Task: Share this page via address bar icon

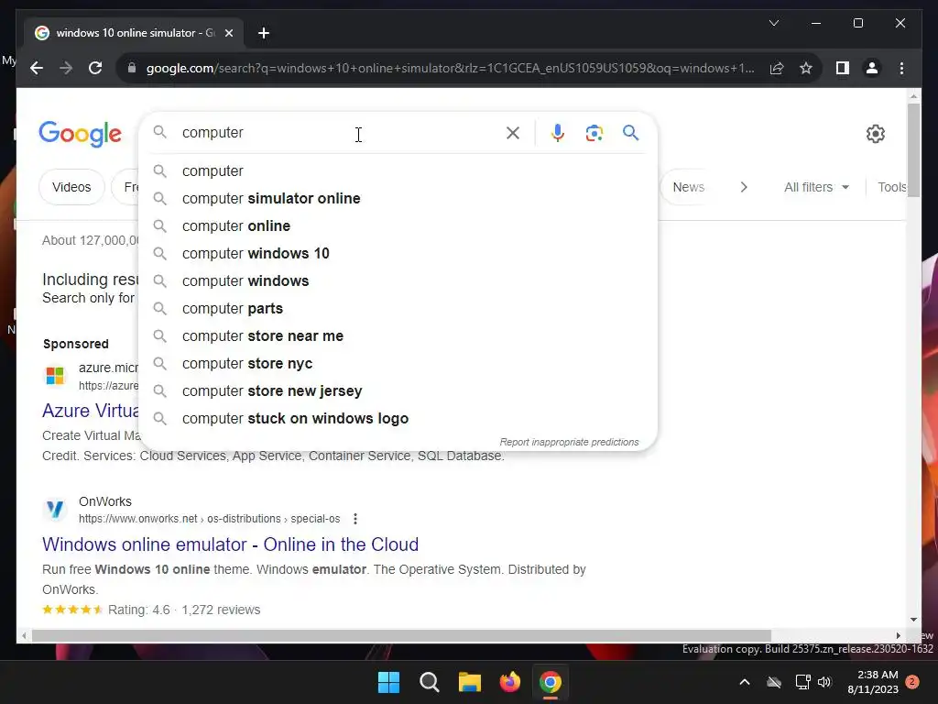Action: point(777,68)
